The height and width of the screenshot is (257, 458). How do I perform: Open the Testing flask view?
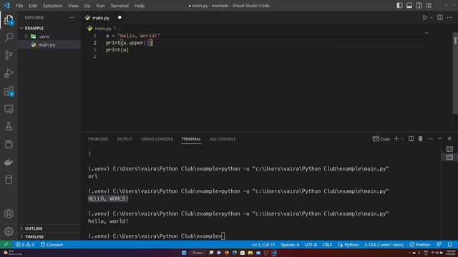tap(9, 126)
